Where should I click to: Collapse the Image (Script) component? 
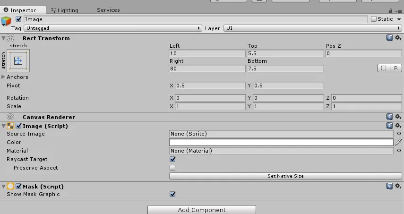pos(3,126)
